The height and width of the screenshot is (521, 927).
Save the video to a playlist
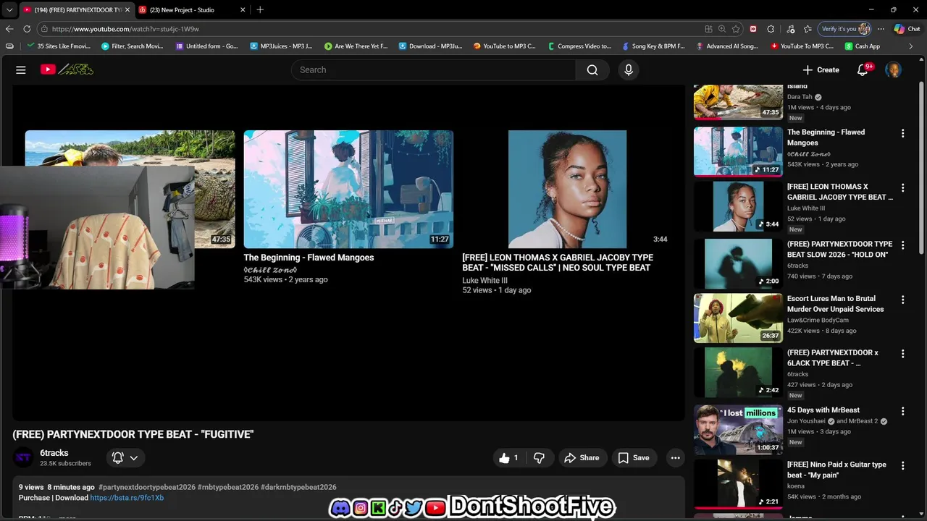pyautogui.click(x=634, y=457)
